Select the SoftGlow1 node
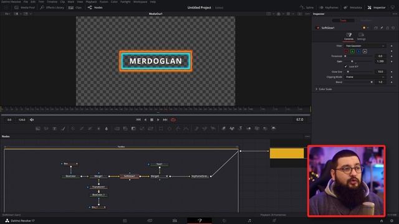The width and height of the screenshot is (399, 224). (130, 176)
